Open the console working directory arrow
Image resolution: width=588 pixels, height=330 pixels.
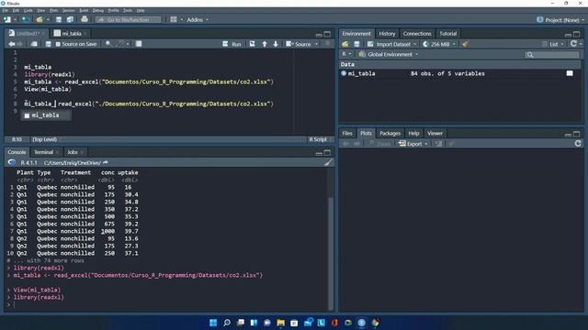coord(105,163)
